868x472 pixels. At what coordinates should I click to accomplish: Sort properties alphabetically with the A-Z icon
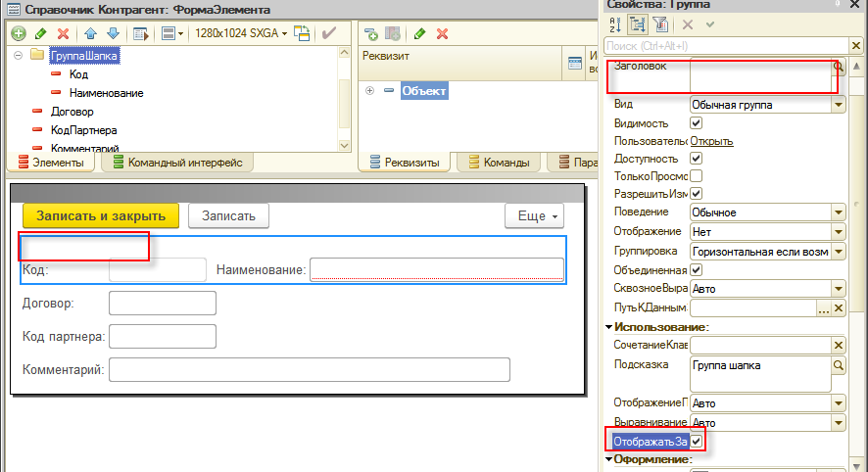[614, 24]
